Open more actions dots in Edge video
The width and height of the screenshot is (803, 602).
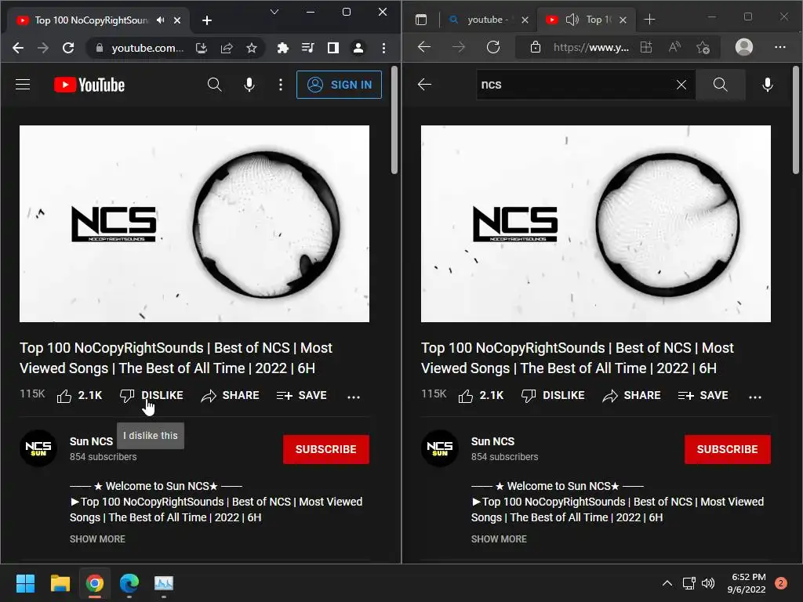[755, 396]
